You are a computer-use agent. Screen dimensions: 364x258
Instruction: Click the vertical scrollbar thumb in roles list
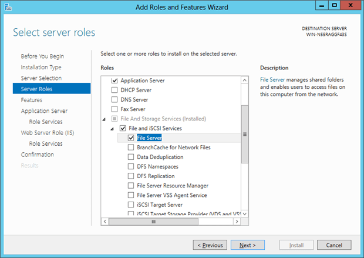pos(245,135)
